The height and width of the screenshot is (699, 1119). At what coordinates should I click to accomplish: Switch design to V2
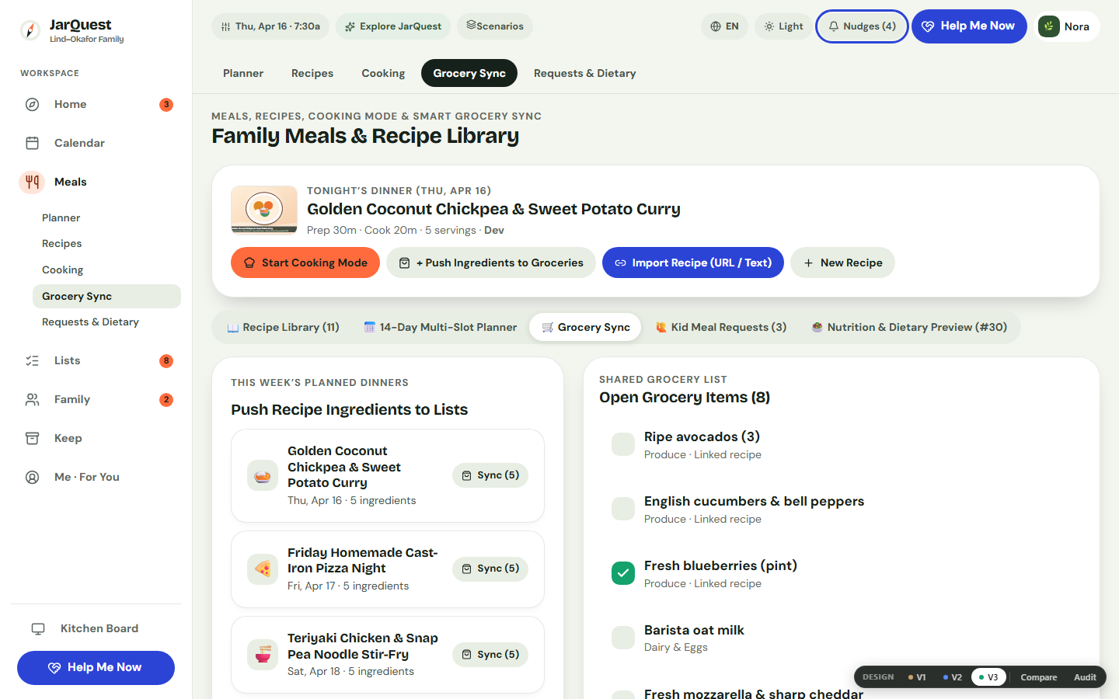pyautogui.click(x=953, y=677)
